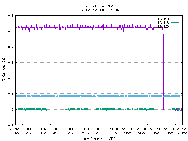
Task: Click the tallest purple LCL41A spike after 04:00
Action: (x=45, y=23)
